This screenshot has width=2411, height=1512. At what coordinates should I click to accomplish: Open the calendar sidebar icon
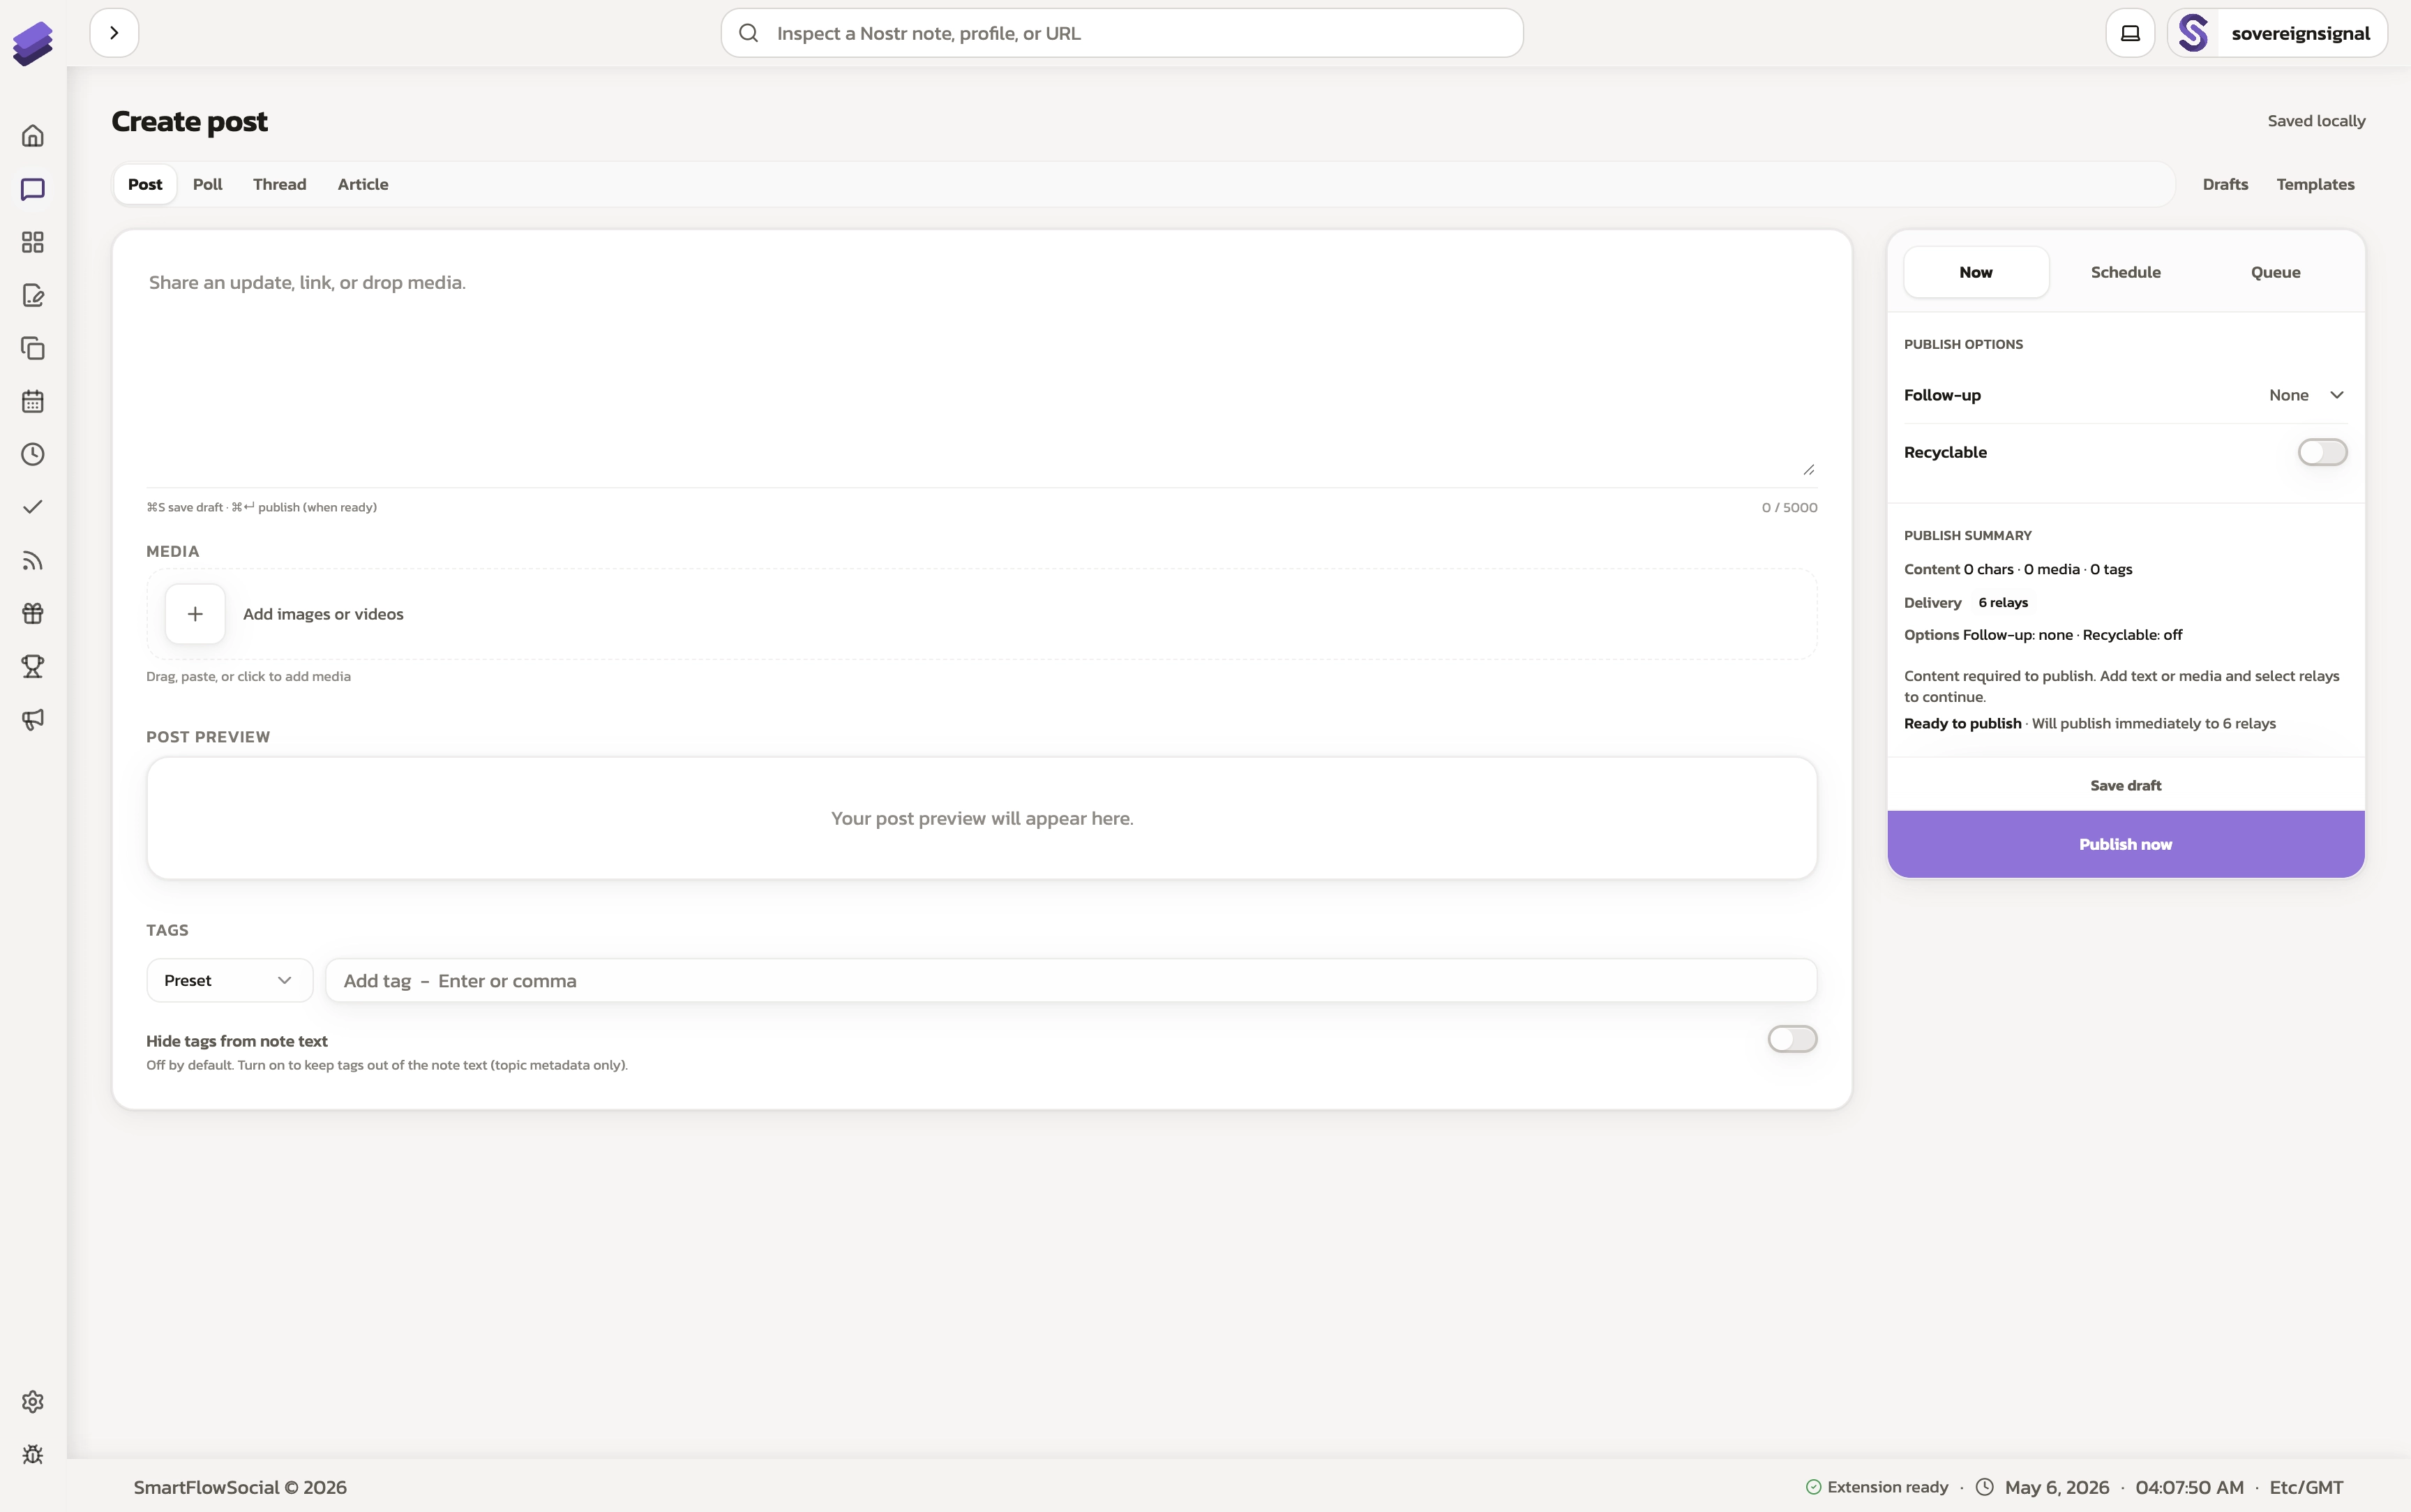33,401
